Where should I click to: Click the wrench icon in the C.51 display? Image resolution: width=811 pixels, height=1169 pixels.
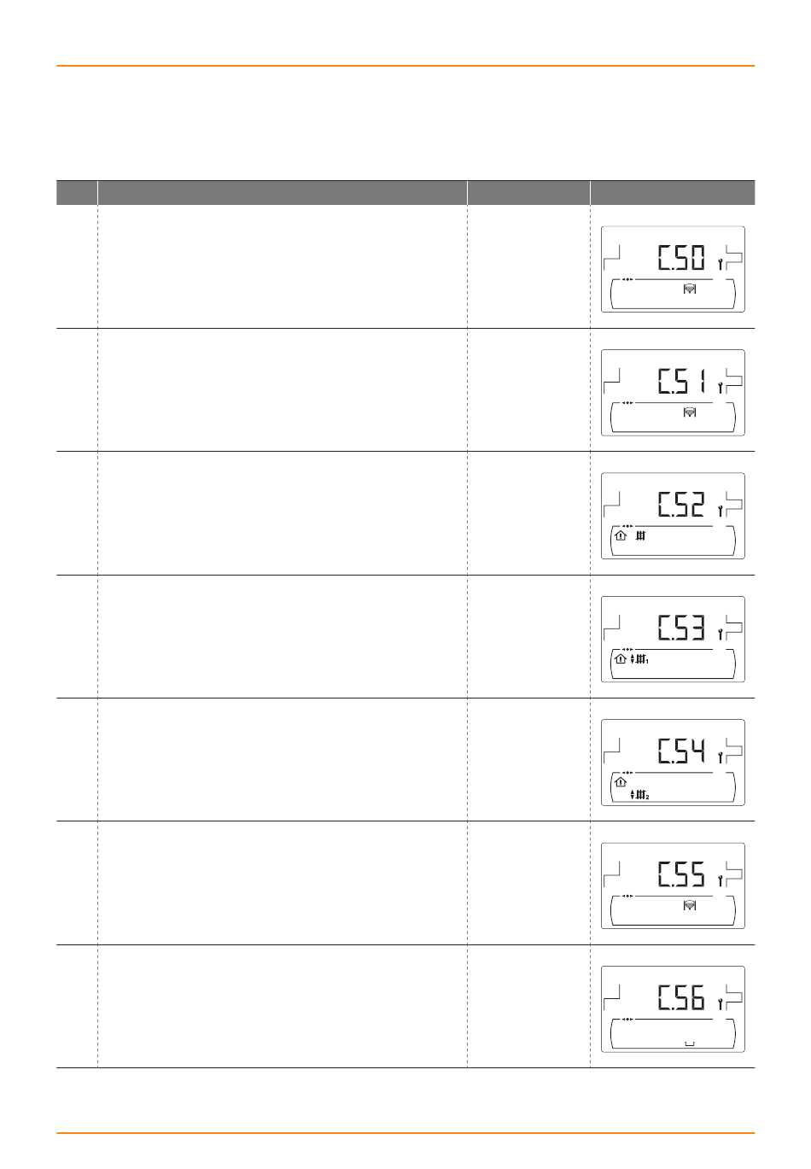721,388
